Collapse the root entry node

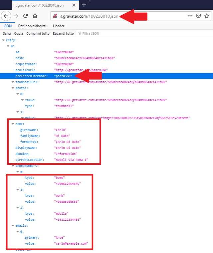(4, 40)
